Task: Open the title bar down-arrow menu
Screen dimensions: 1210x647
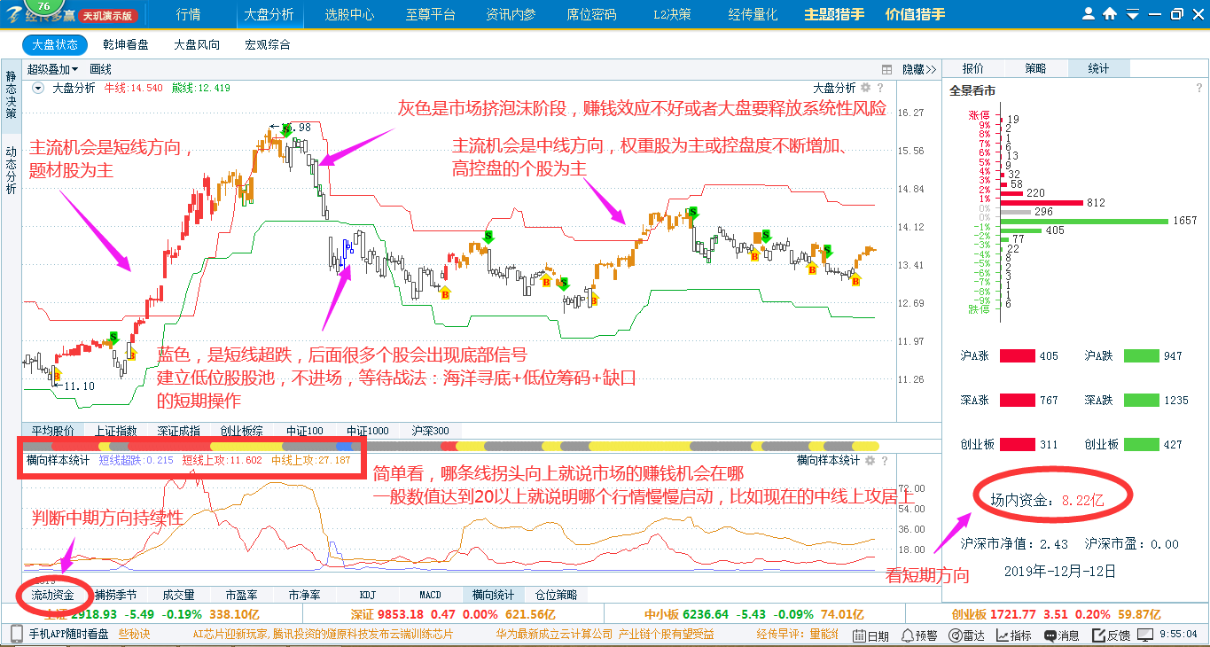Action: click(1132, 14)
